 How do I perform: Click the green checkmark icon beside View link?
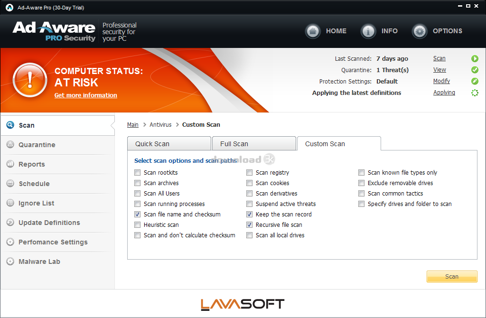coord(475,70)
